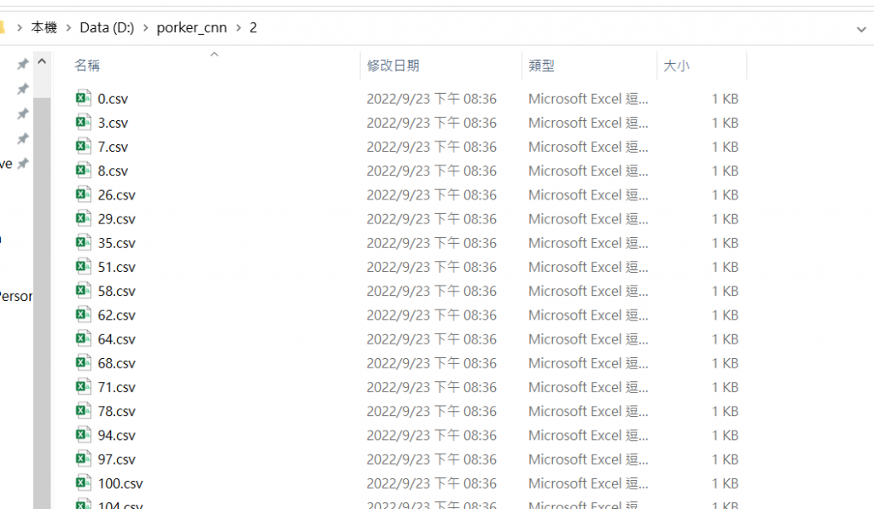Click the Excel icon beside 7.csv
Screen dimensions: 874x509
click(84, 146)
